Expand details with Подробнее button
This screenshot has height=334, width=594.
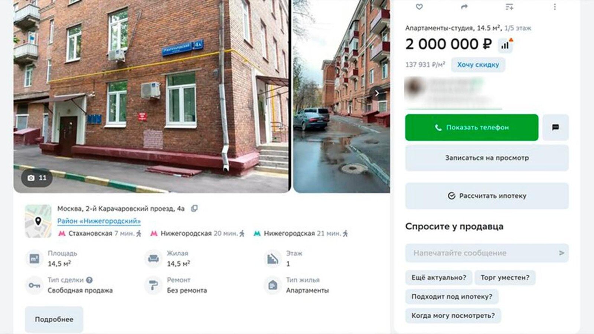coord(54,319)
